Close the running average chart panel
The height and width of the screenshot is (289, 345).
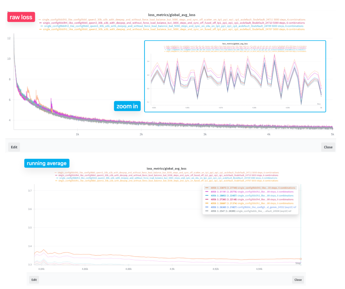[x=298, y=280]
